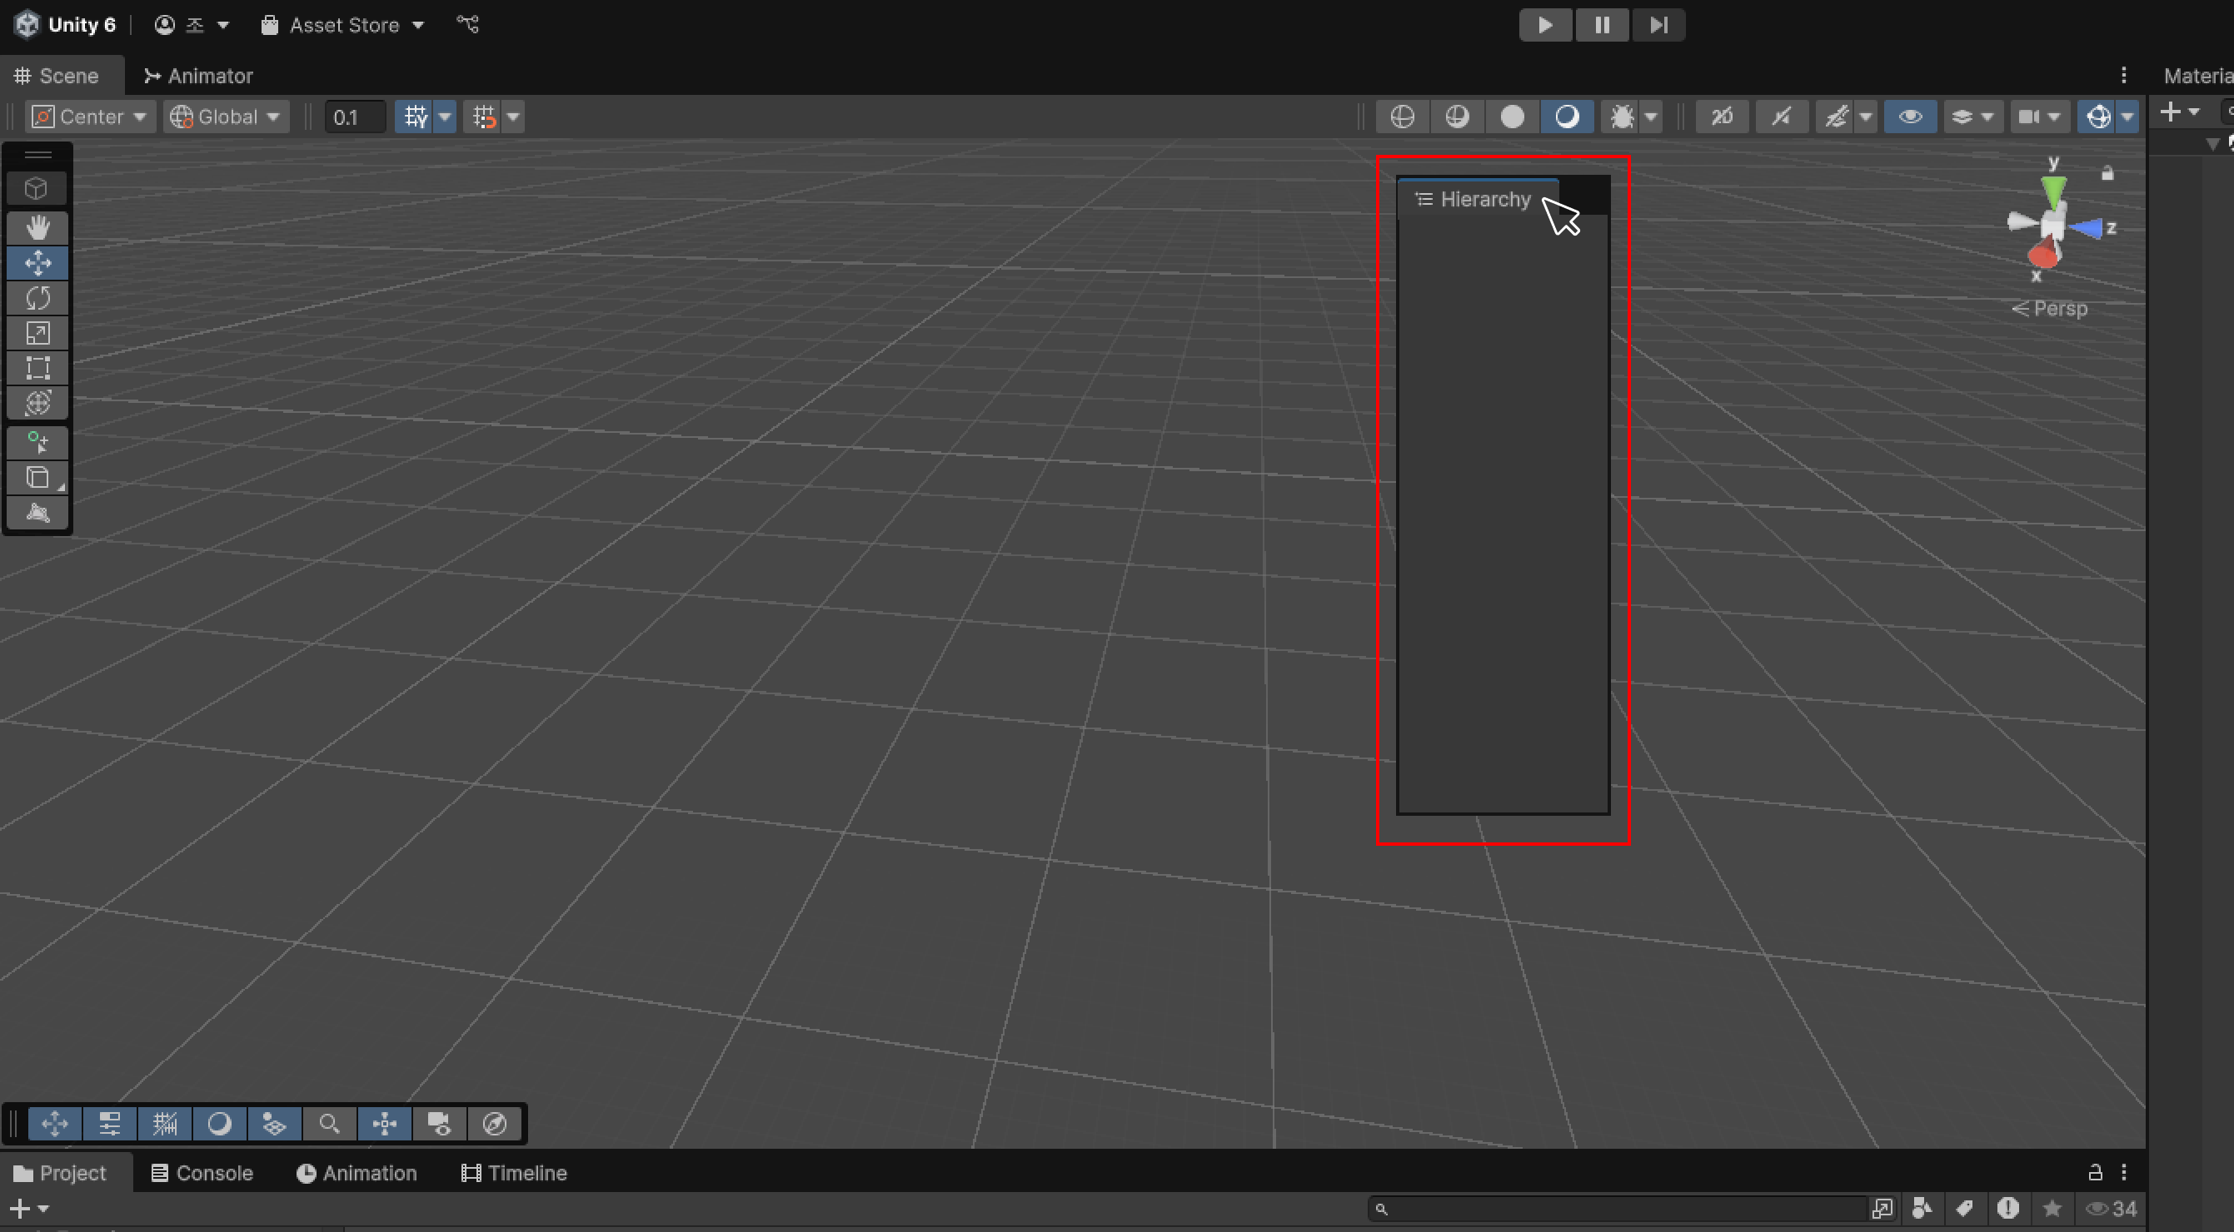
Task: Select the Rotate tool
Action: pyautogui.click(x=37, y=298)
